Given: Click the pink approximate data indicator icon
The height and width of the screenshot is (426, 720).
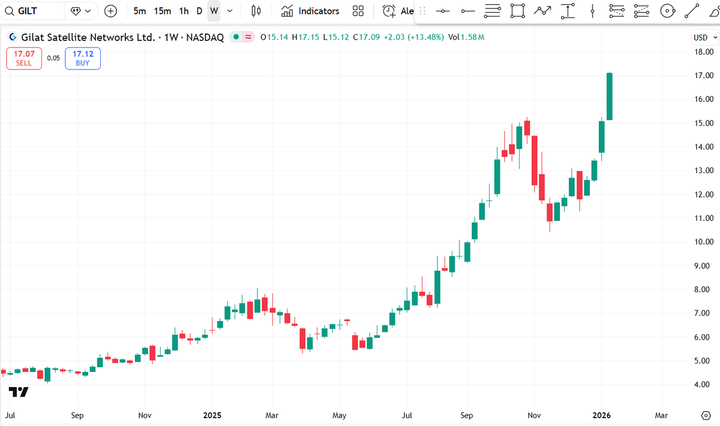Looking at the screenshot, I should tap(248, 37).
